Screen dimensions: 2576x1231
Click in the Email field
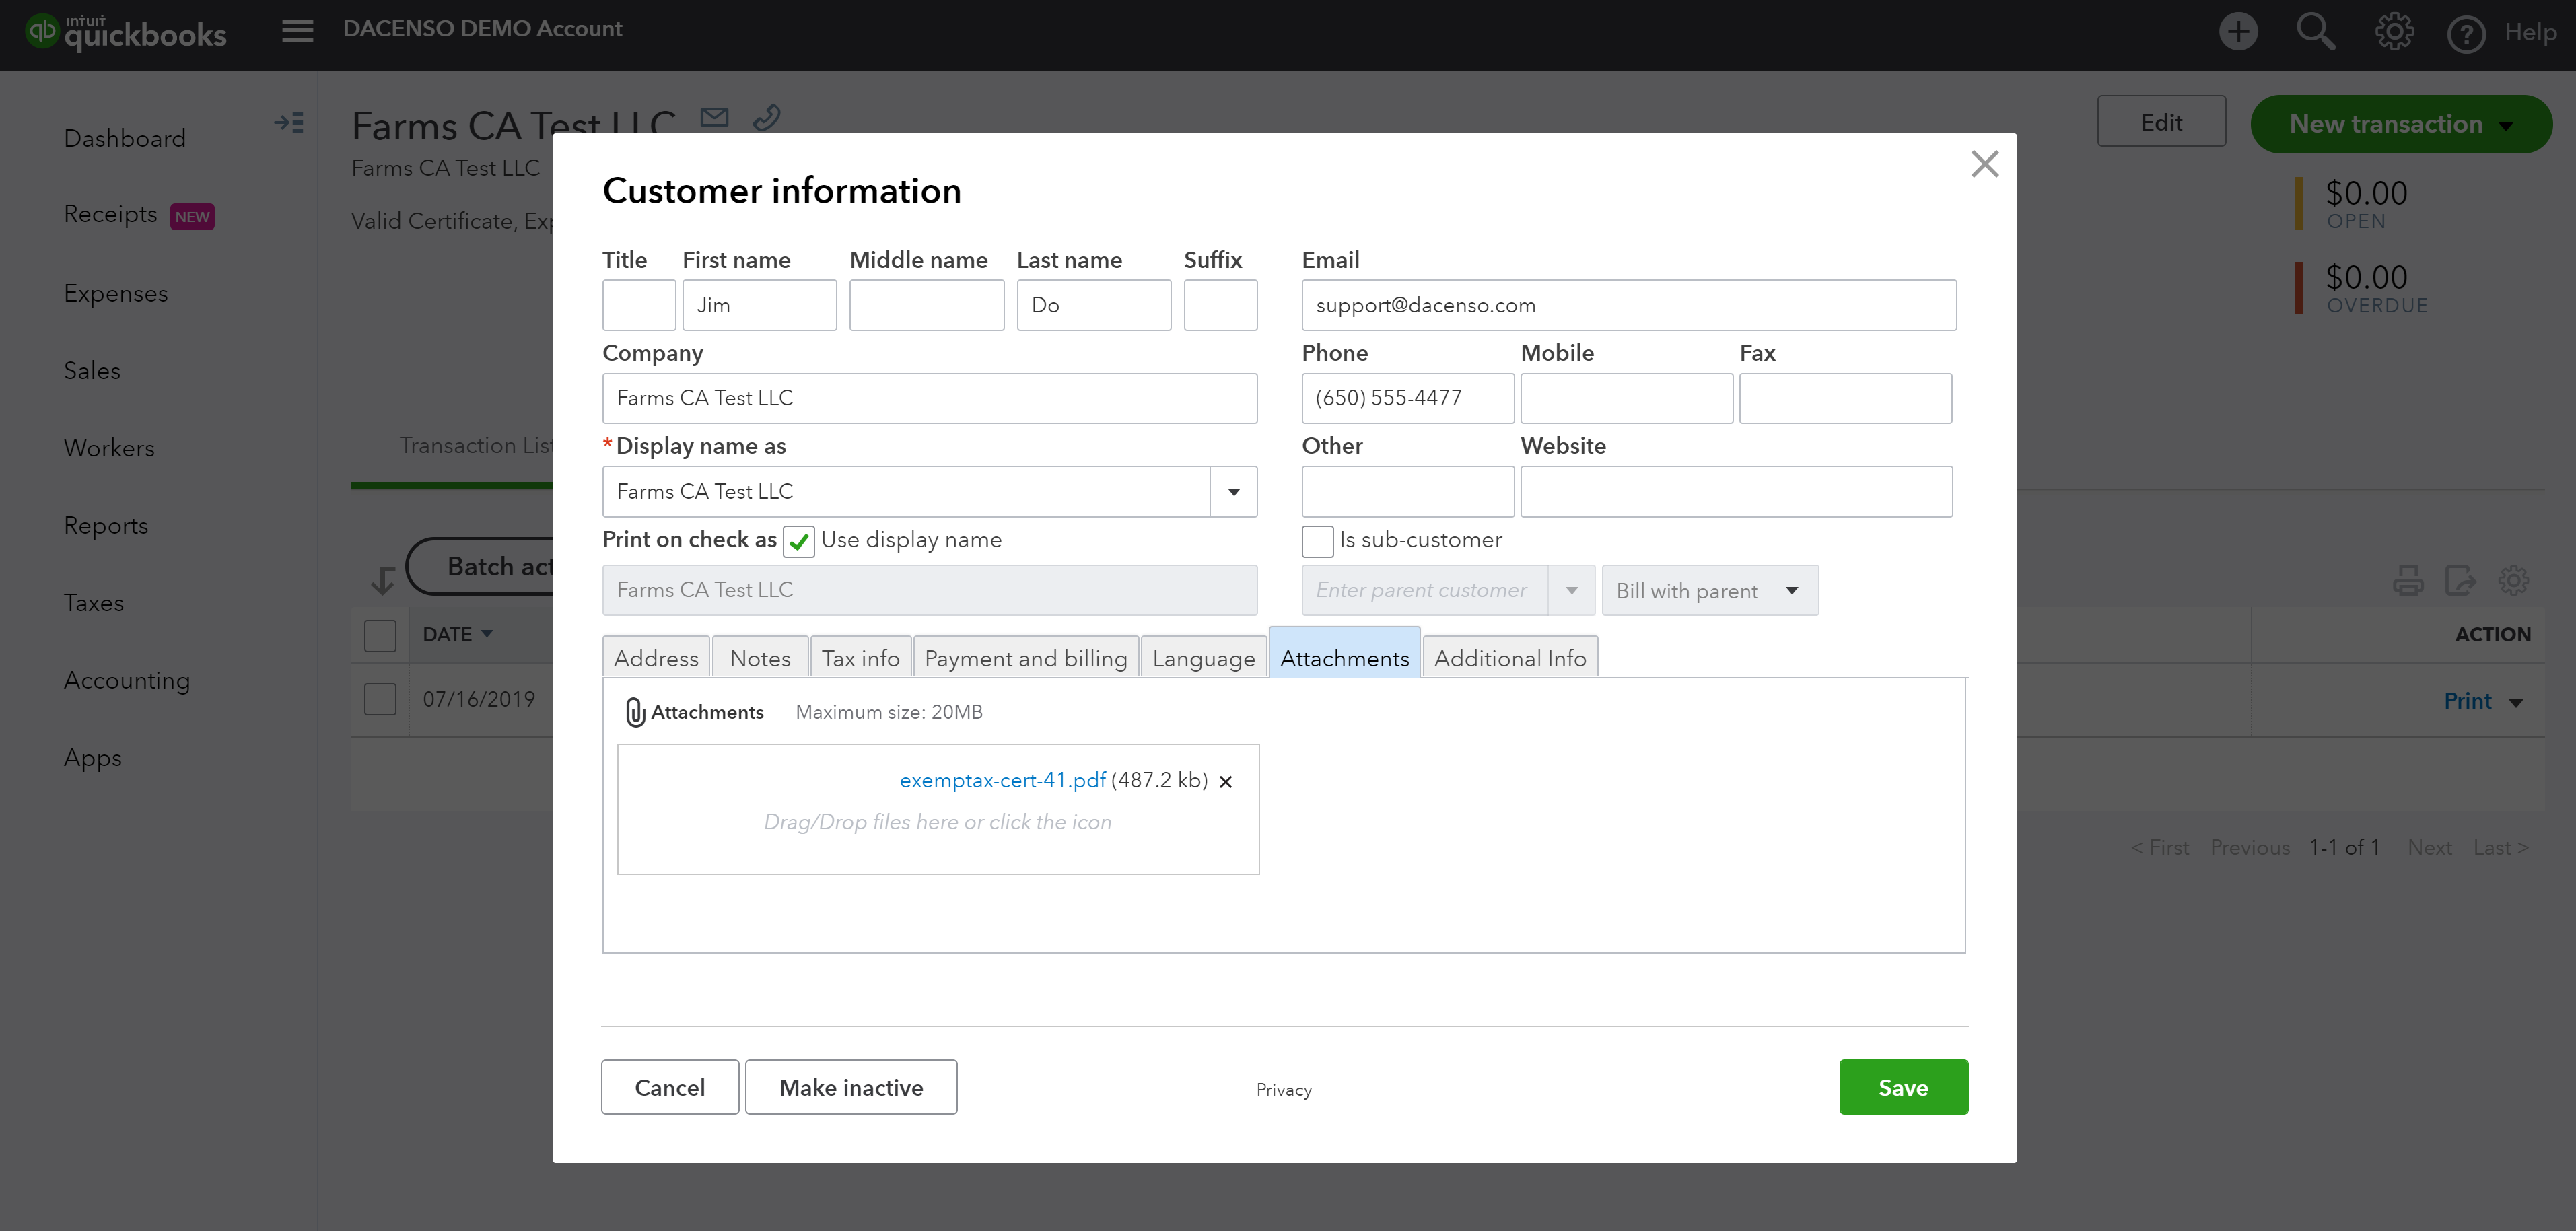pos(1628,305)
